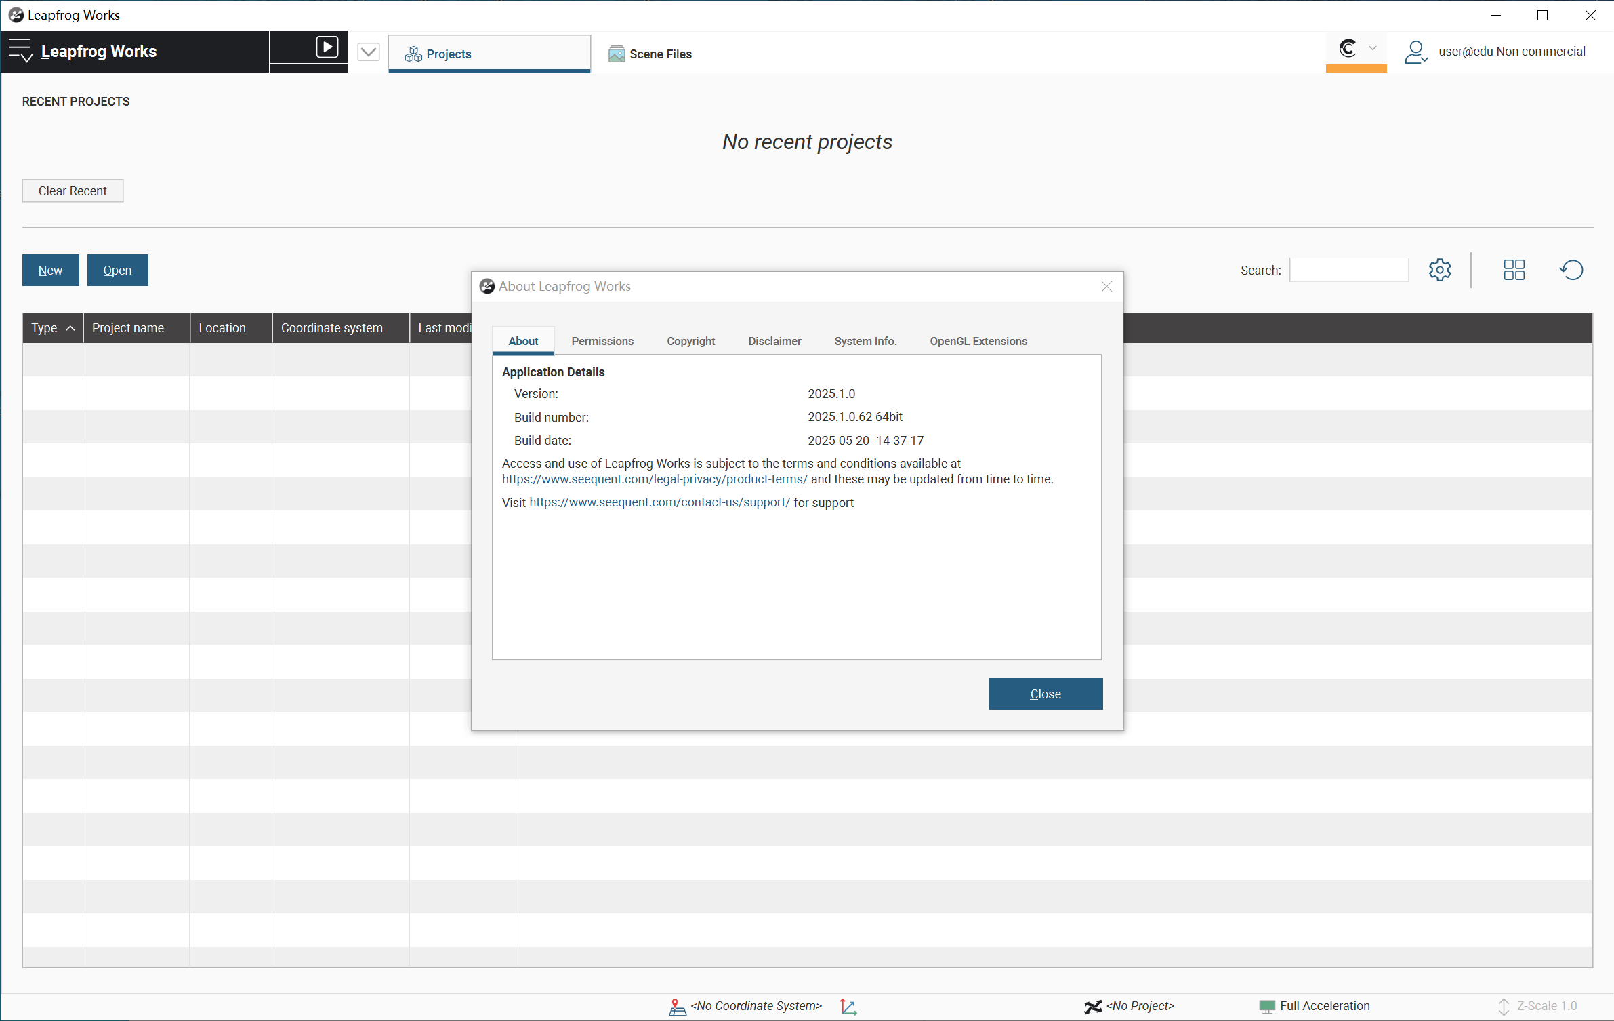
Task: Sort by the Location column header
Action: pos(231,328)
